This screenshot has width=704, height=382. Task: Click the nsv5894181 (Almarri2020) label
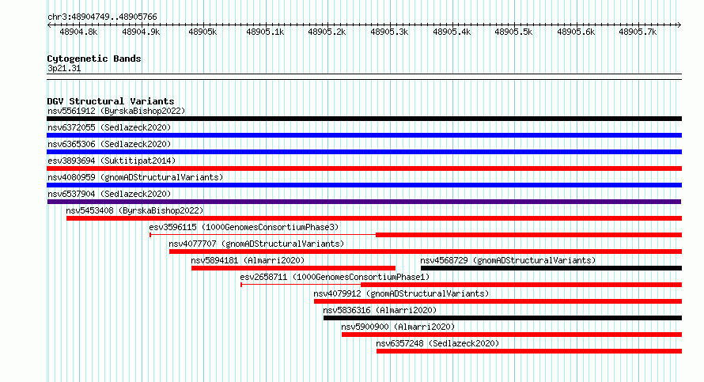coord(248,260)
